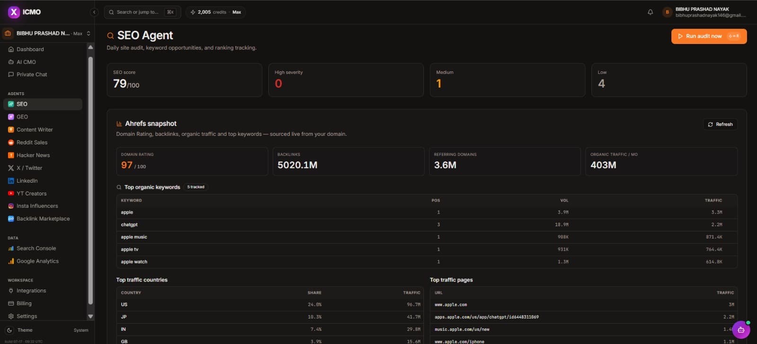Select the apple music keyword row
This screenshot has height=344, width=757.
[427, 237]
